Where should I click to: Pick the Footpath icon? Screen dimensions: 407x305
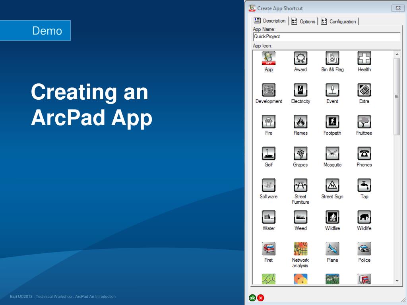[332, 122]
